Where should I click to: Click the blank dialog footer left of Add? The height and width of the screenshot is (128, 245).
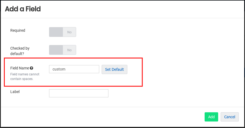click(108, 117)
